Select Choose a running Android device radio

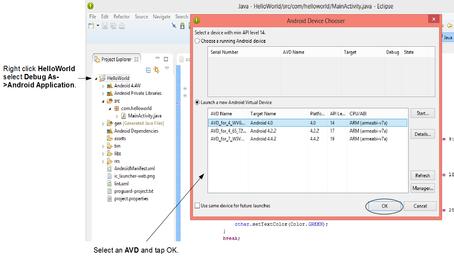point(197,41)
